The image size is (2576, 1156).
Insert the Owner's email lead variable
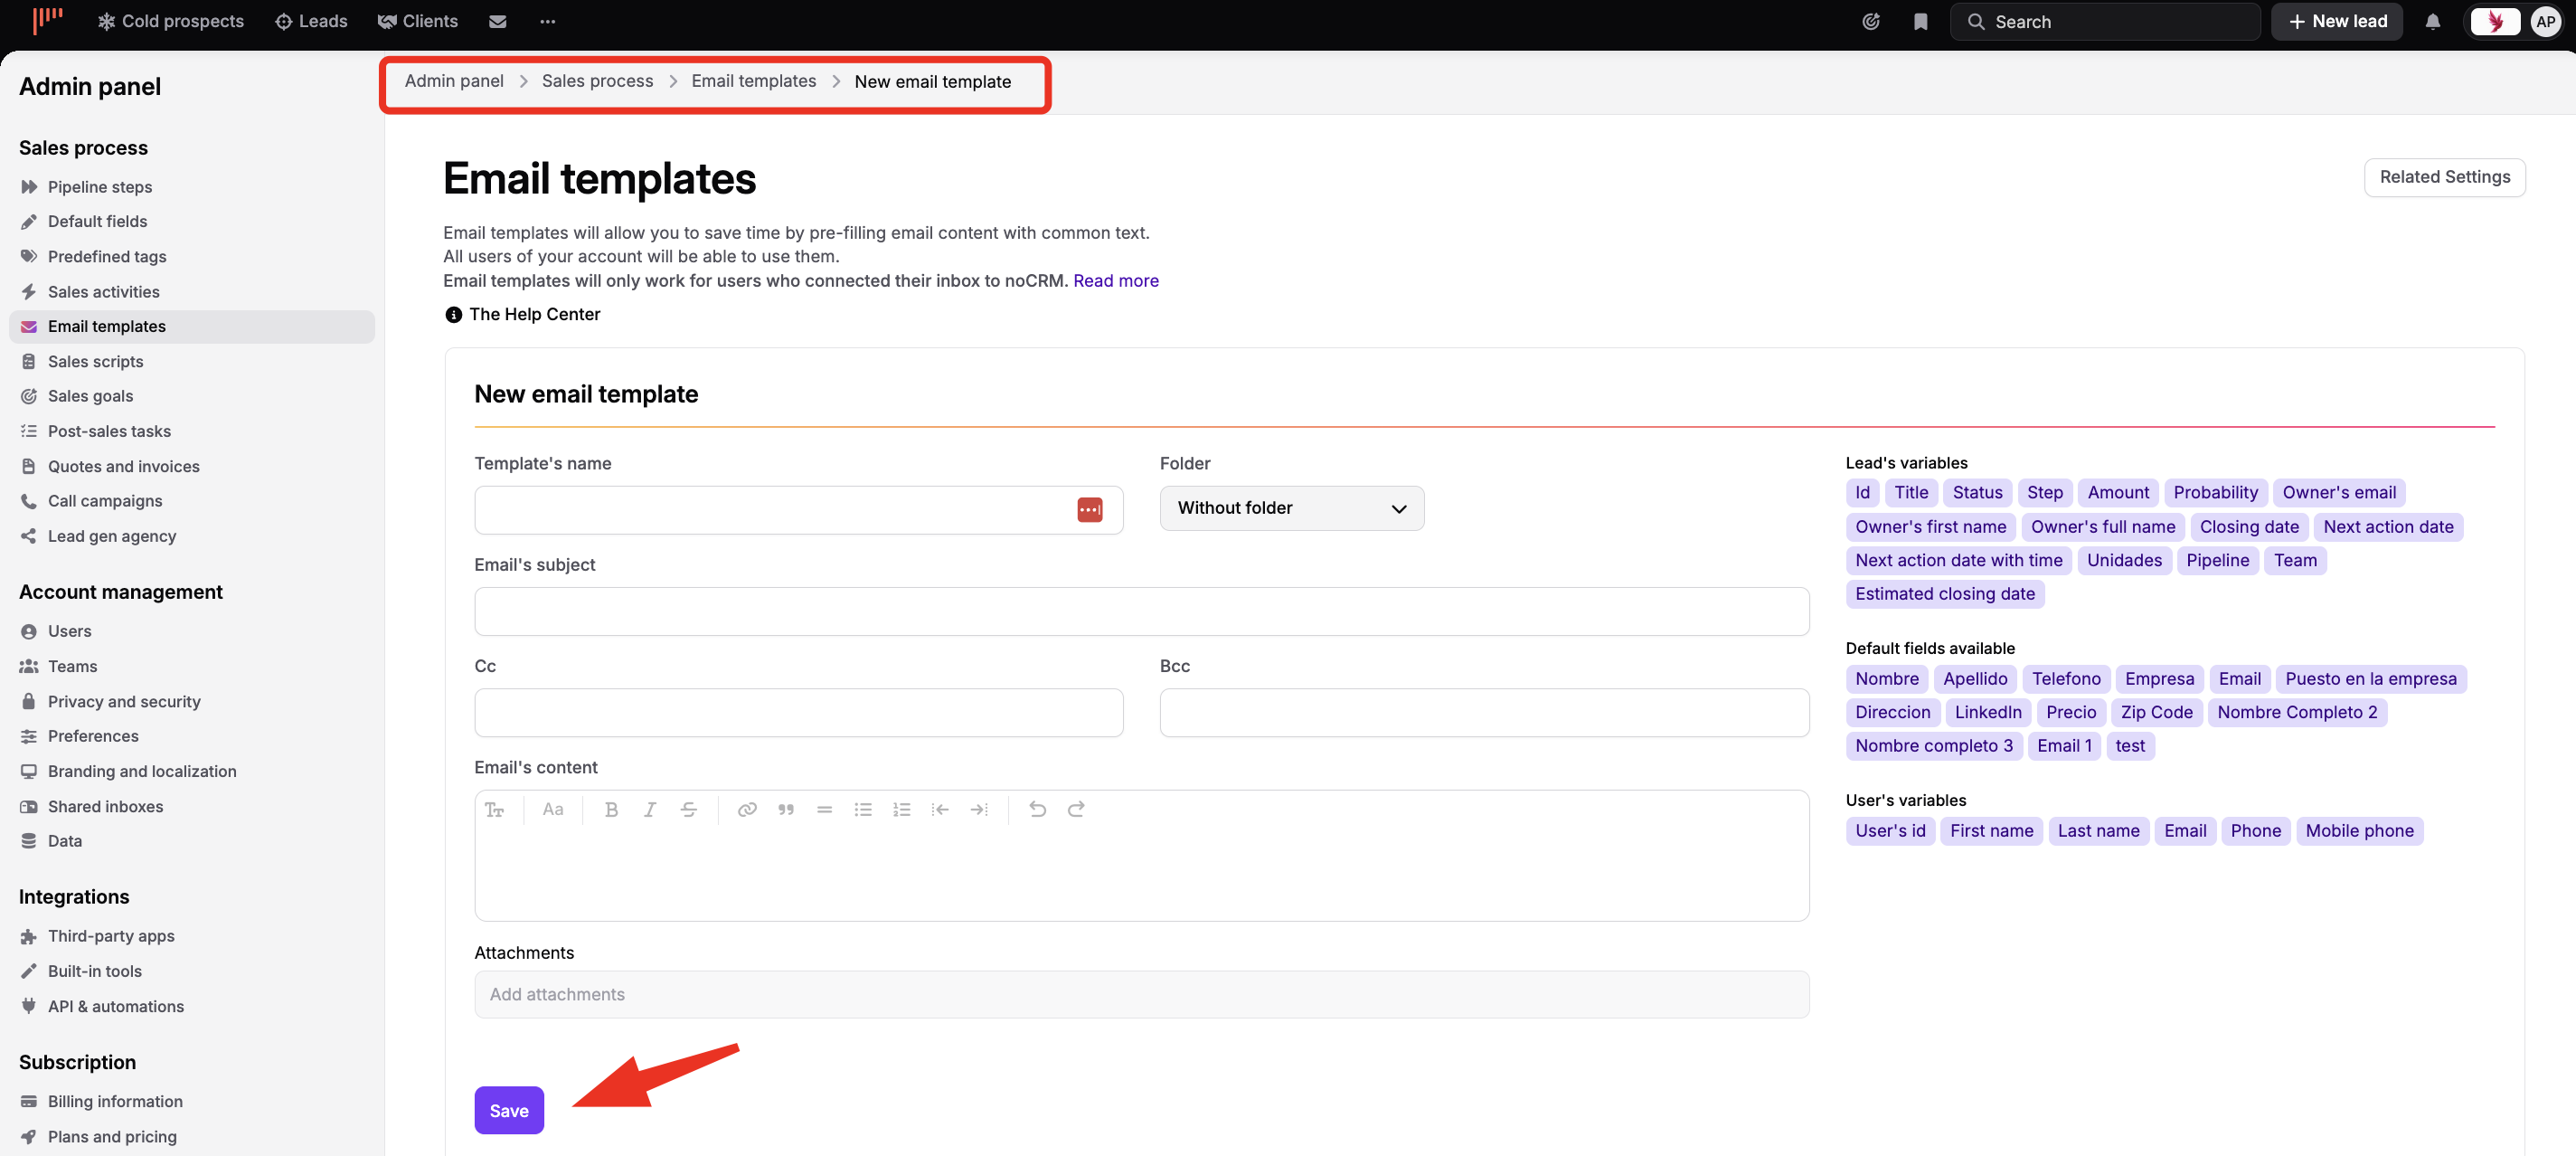point(2338,492)
